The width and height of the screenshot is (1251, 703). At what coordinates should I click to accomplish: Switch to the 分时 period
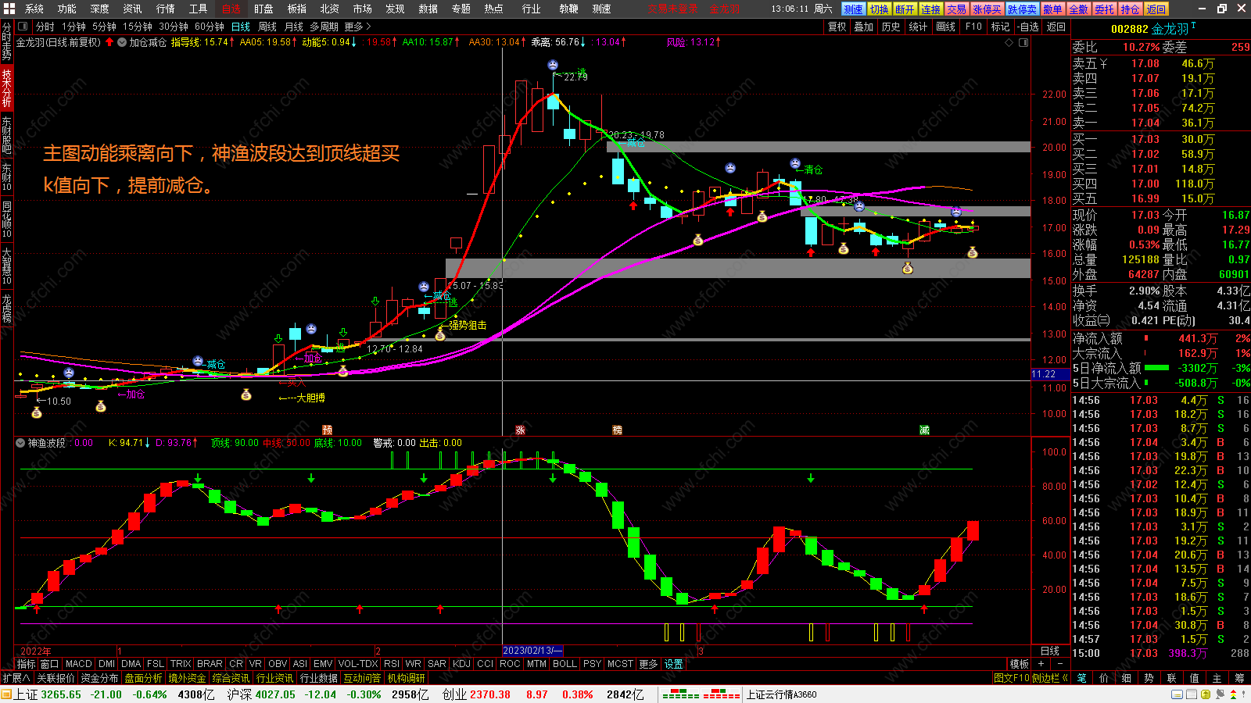[45, 27]
